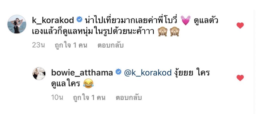Click the 23น timestamp
This screenshot has width=257, height=114.
38,46
